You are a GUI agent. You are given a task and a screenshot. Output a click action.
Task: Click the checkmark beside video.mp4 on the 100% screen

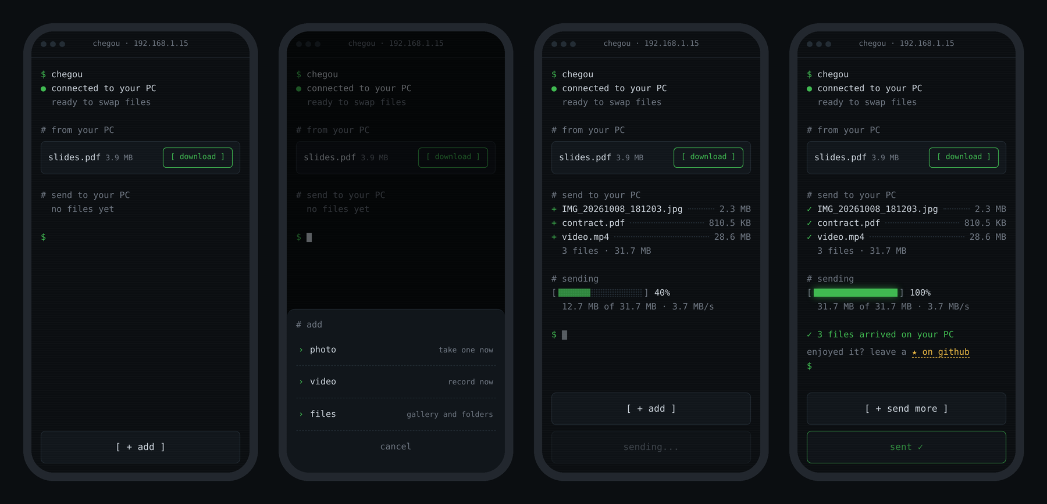point(809,237)
